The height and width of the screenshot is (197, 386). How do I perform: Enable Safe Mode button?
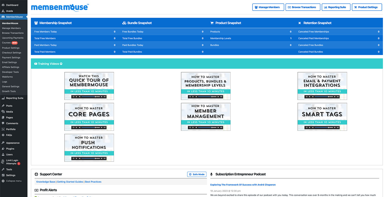[197, 174]
